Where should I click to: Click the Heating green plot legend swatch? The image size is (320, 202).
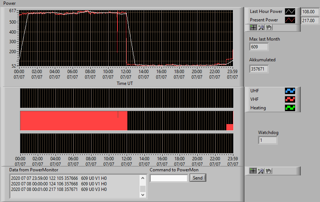tap(290, 108)
